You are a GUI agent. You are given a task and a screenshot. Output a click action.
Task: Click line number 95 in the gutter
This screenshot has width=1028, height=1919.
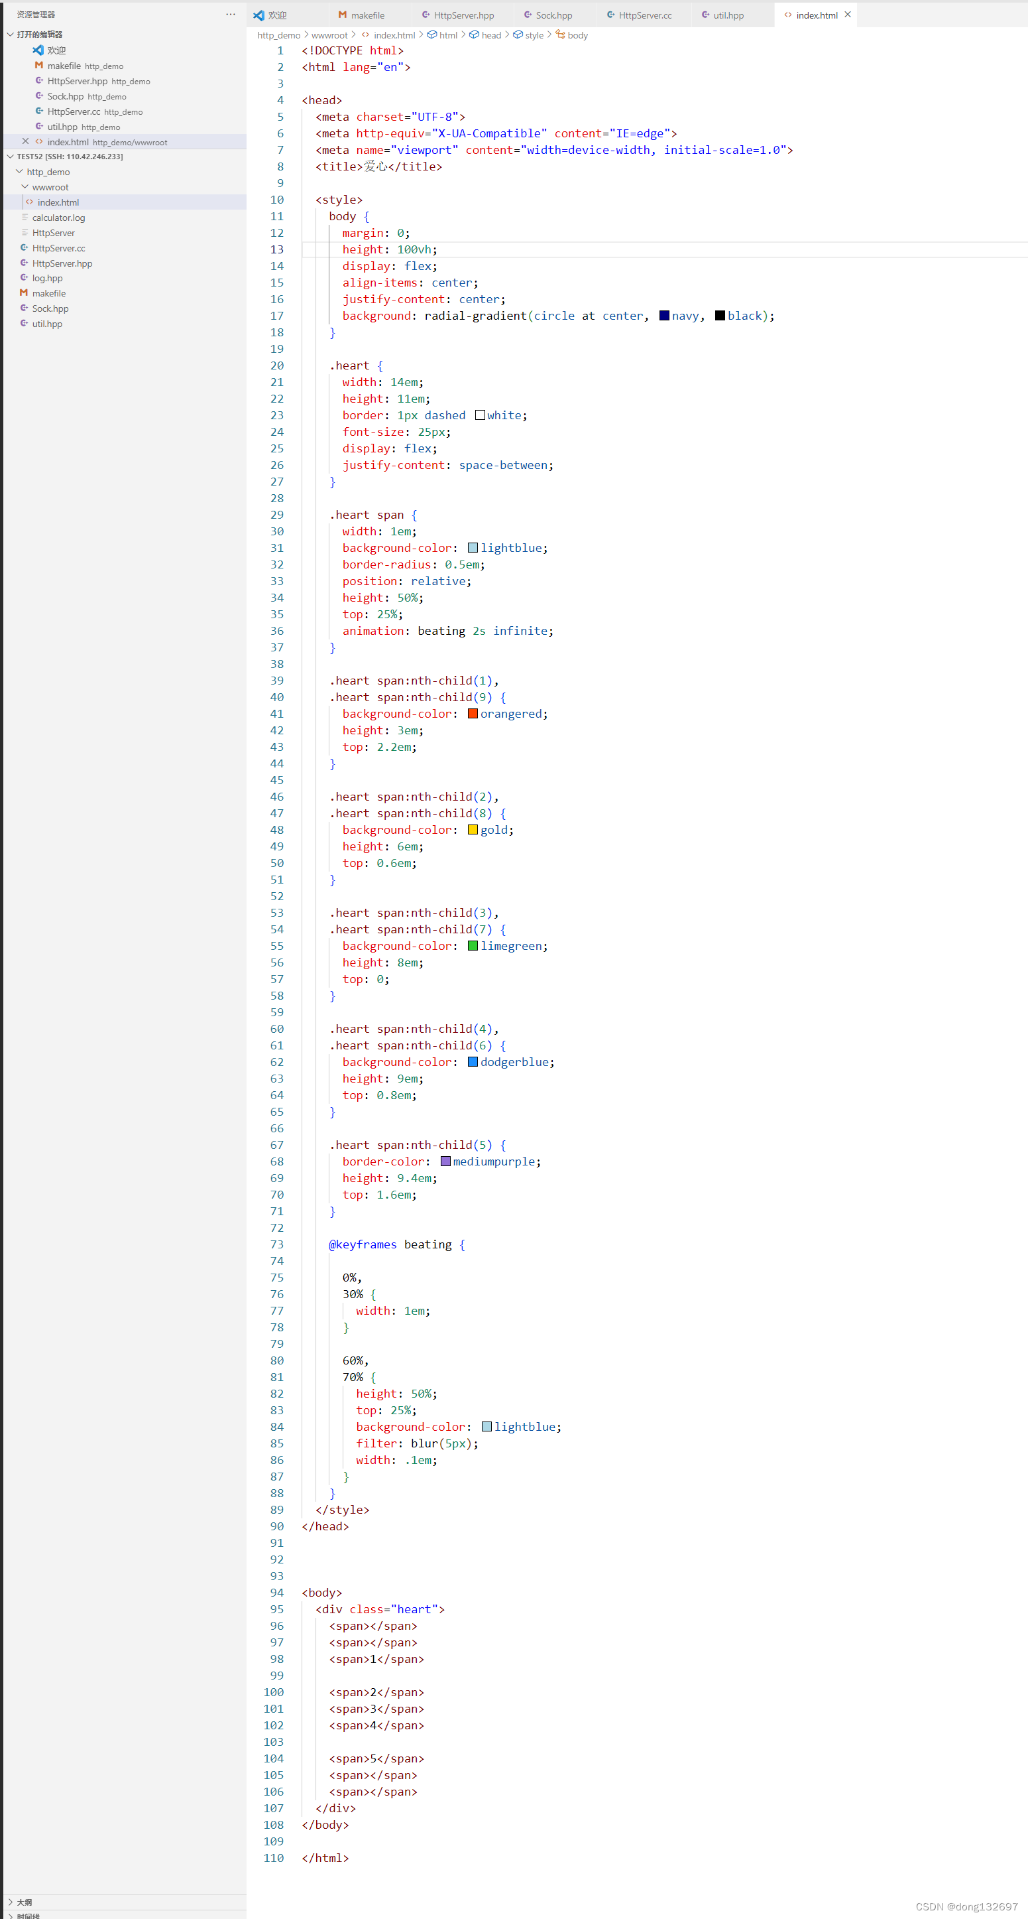tap(277, 1609)
